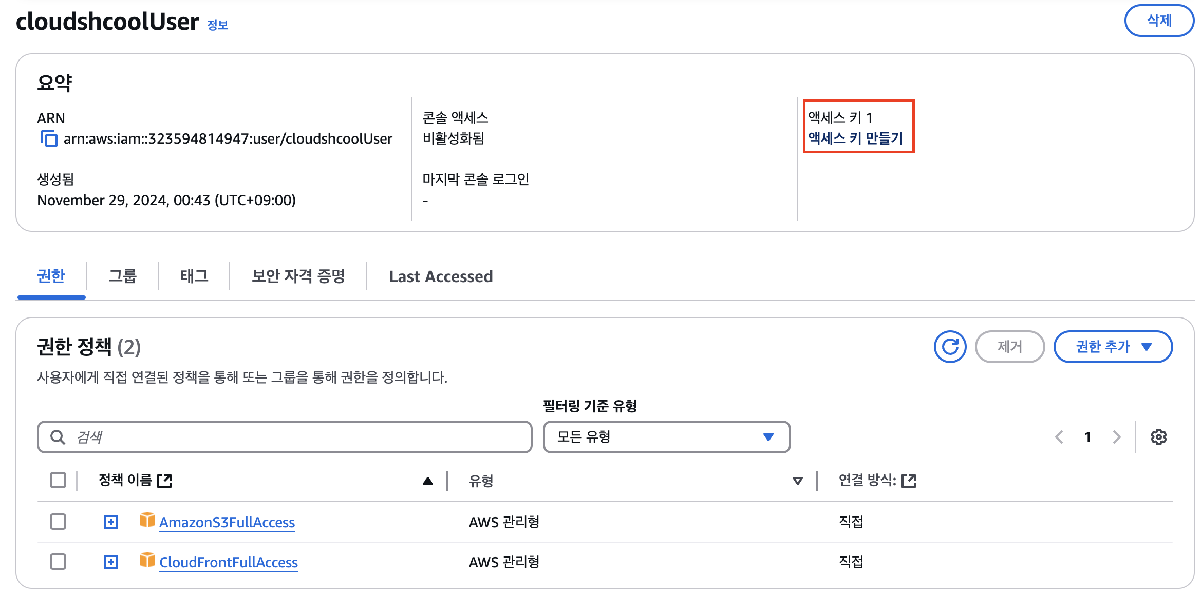Select the AmazonS3FullAccess checkbox
The width and height of the screenshot is (1202, 597).
click(58, 522)
